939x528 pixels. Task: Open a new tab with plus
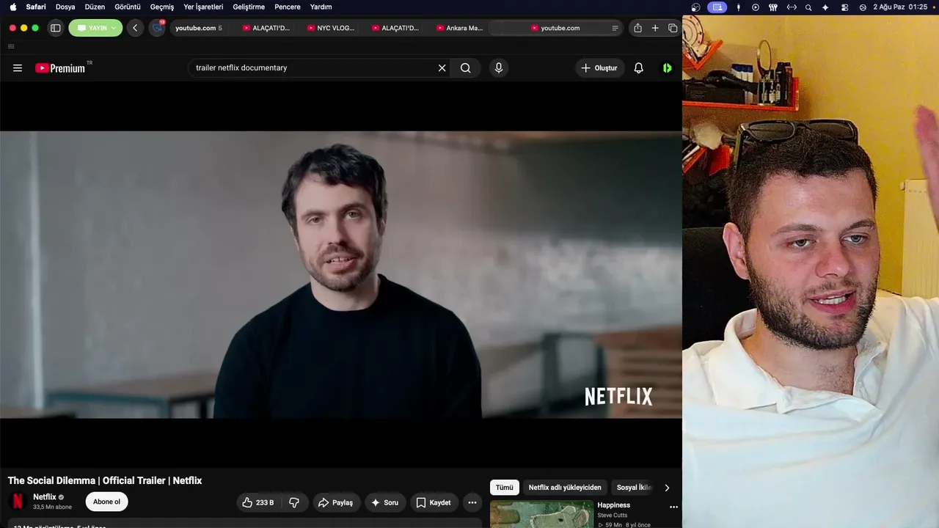click(655, 28)
